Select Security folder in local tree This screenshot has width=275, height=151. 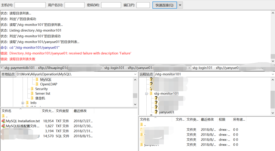[x=41, y=89]
